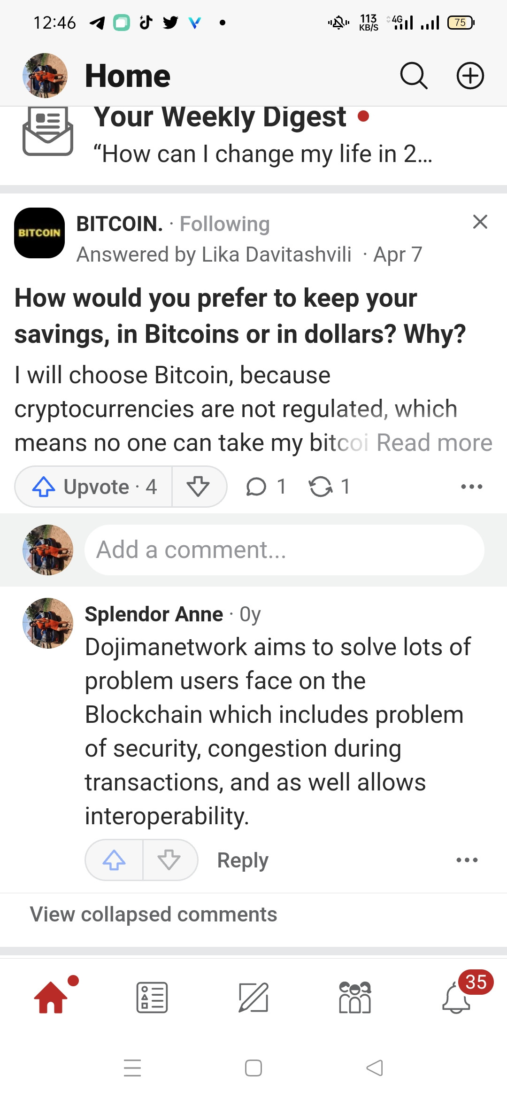Viewport: 507px width, 1099px height.
Task: Open the answer's three-dot options menu
Action: [x=472, y=487]
